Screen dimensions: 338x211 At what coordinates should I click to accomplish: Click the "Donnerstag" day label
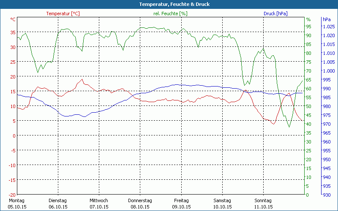pyautogui.click(x=140, y=200)
